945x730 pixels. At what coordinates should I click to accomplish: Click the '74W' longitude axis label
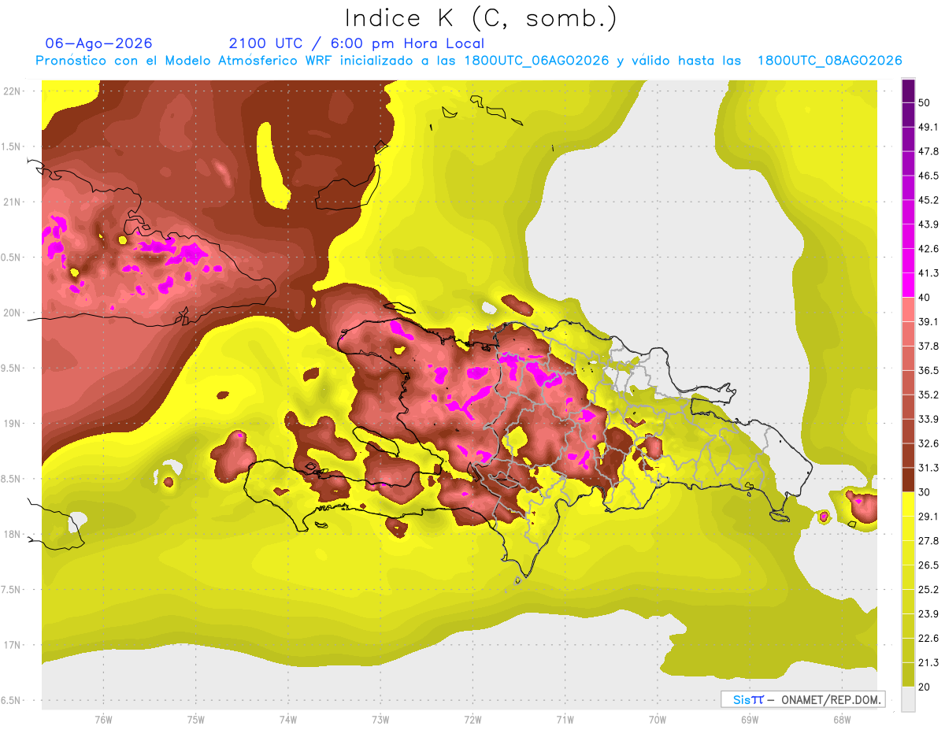(287, 719)
